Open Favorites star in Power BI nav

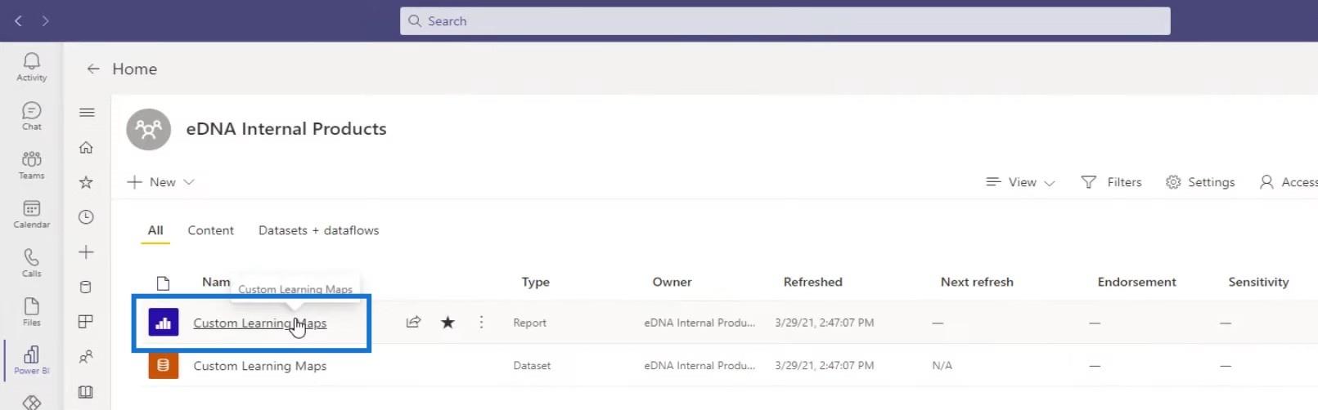tap(86, 182)
